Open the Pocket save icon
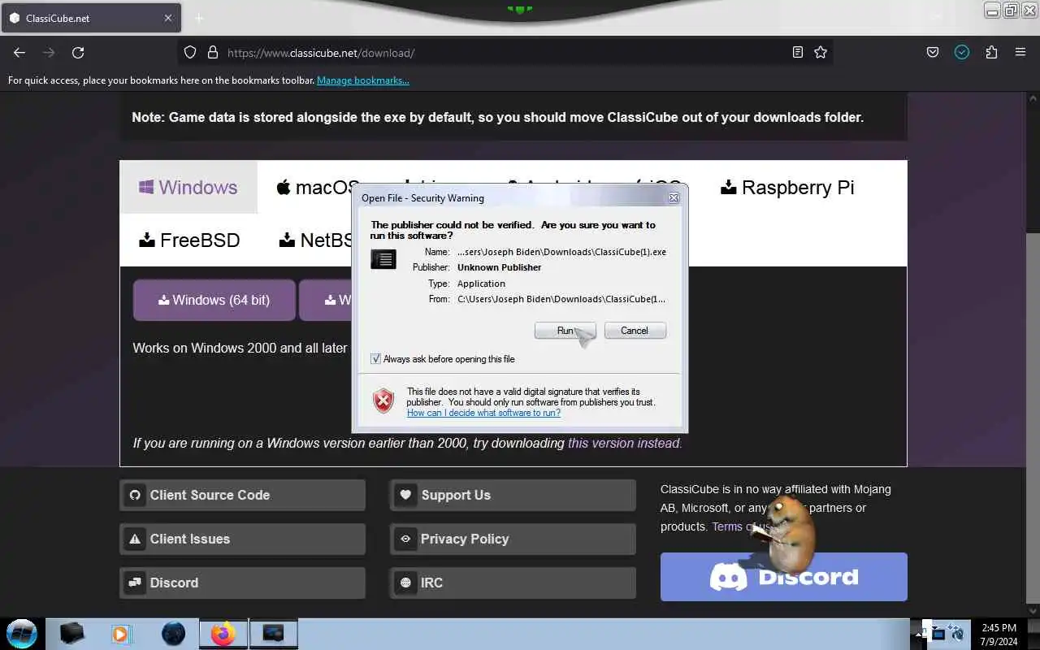1040x650 pixels. click(933, 53)
